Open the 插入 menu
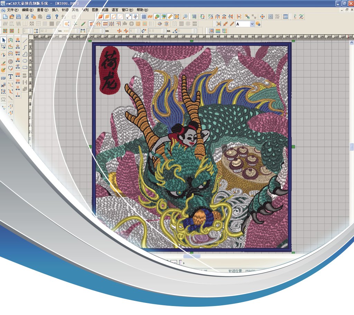 pos(55,10)
